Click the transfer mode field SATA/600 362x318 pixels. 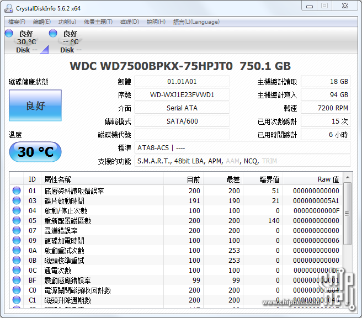point(182,121)
